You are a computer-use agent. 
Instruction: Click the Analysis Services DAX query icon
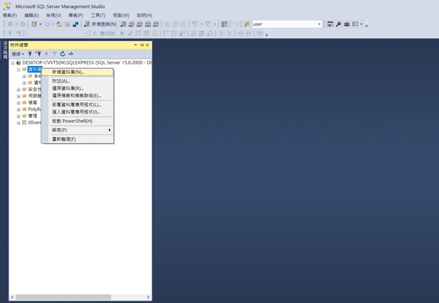coord(156,24)
